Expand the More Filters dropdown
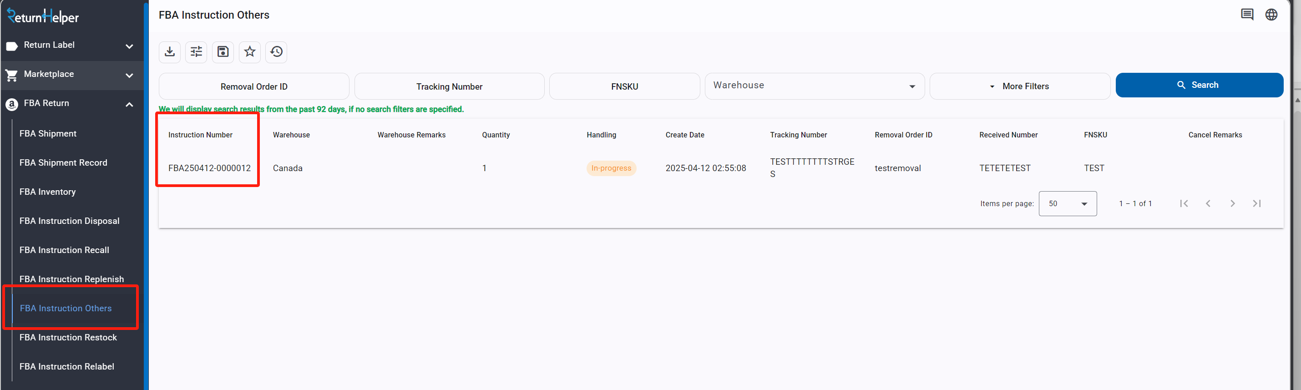 click(x=1019, y=86)
